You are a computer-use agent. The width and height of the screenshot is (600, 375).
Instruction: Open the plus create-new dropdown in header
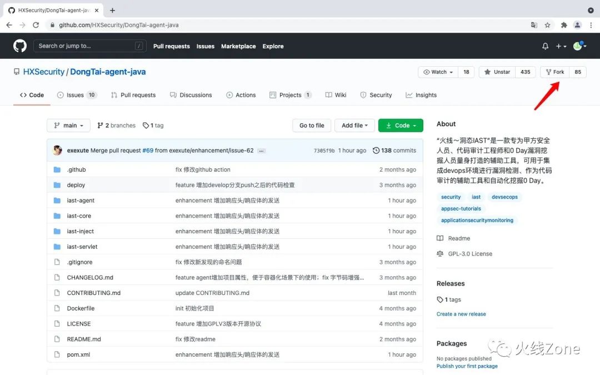[561, 46]
